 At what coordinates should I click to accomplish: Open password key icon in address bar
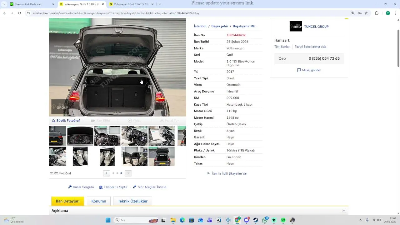point(359,13)
